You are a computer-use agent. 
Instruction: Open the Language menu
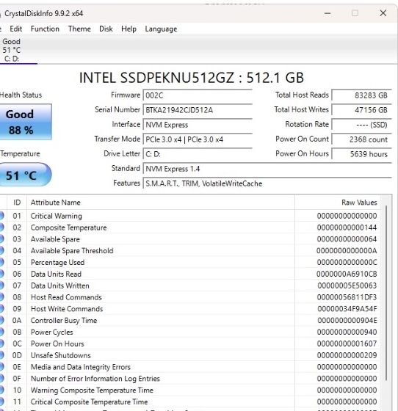[x=161, y=29]
